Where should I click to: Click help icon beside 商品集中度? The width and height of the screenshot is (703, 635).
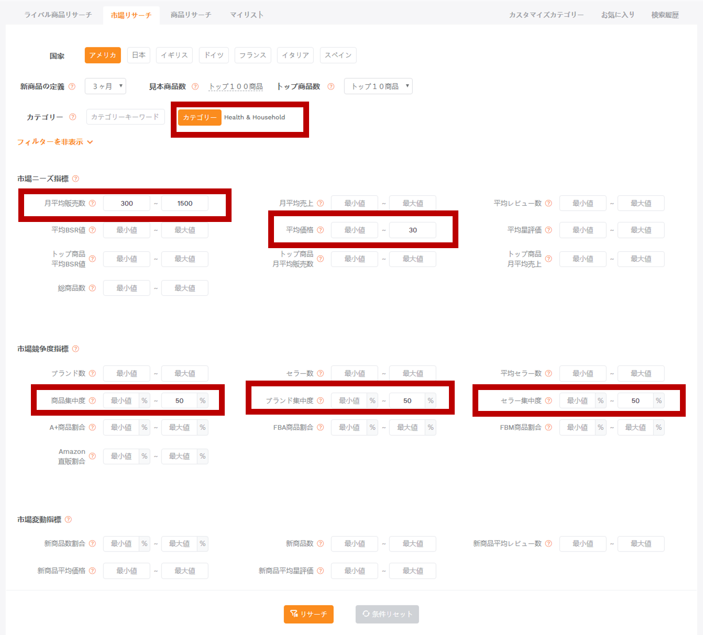[x=93, y=400]
